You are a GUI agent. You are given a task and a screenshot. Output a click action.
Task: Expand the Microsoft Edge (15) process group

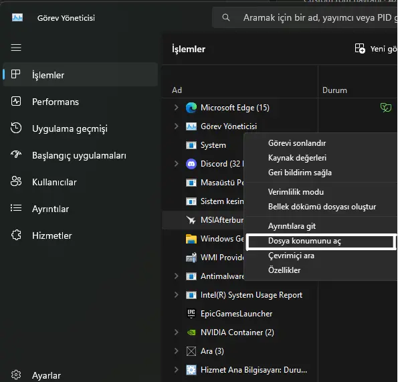click(176, 108)
